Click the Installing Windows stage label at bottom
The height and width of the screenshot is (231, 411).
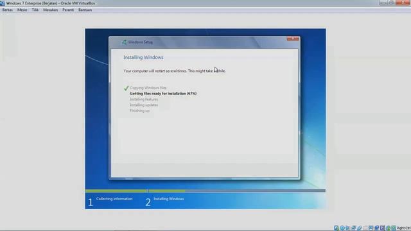click(168, 199)
